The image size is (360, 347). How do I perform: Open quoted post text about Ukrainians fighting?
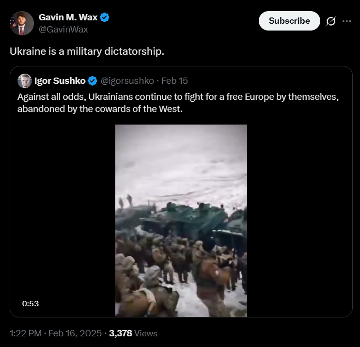[177, 102]
